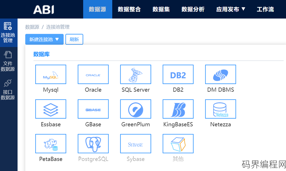Open the 工作流 tab
Viewport: 286px width, 171px height.
265,9
